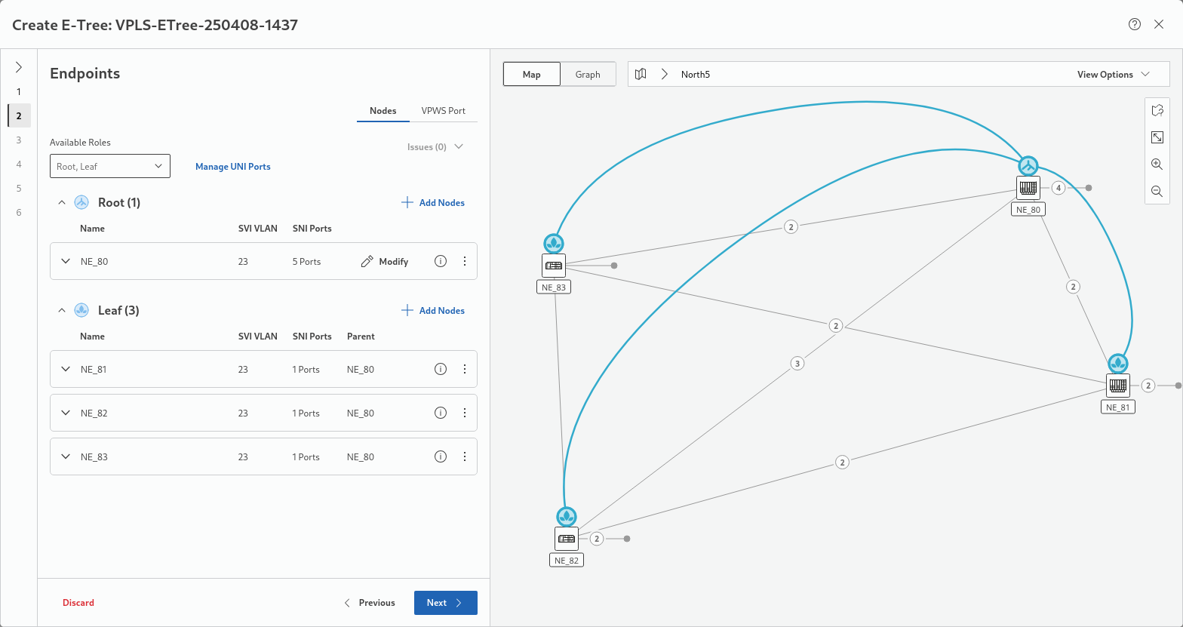
Task: Open the View Options dropdown
Action: tap(1113, 74)
